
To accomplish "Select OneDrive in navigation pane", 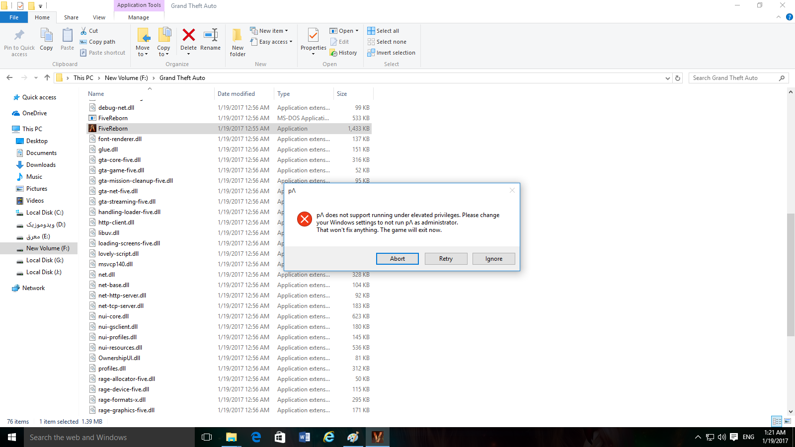I will coord(34,113).
